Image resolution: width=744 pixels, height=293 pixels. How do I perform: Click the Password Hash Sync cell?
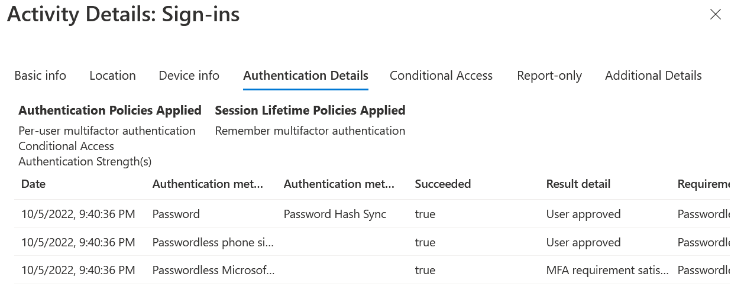point(335,214)
